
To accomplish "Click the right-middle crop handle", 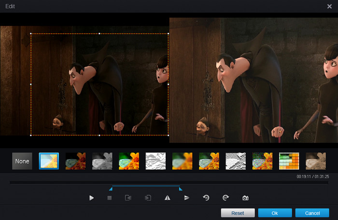I will [x=168, y=85].
